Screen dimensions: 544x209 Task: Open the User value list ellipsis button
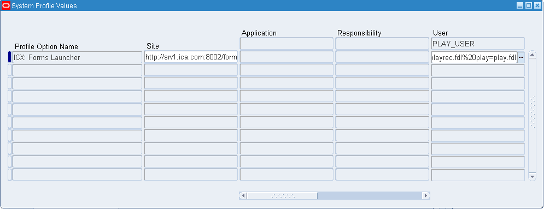pyautogui.click(x=520, y=57)
